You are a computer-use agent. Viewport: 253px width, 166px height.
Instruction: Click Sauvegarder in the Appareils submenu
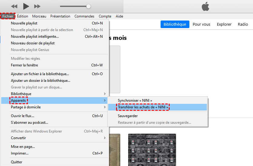click(128, 116)
